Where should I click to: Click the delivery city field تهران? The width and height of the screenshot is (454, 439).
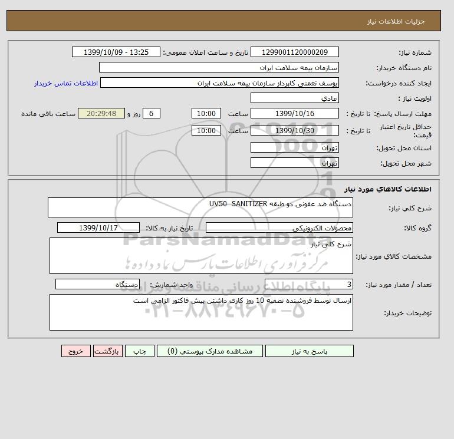click(x=294, y=163)
